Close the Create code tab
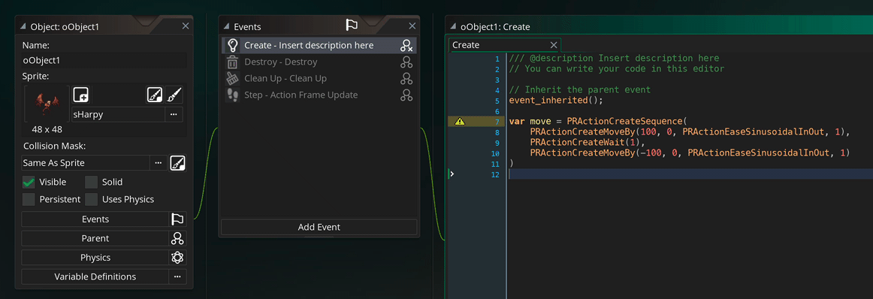The image size is (873, 299). click(554, 45)
